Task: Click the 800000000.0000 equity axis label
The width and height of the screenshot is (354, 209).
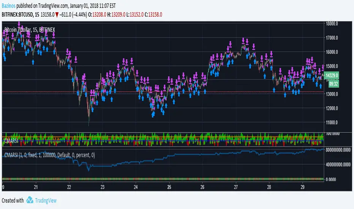Action: (x=338, y=150)
